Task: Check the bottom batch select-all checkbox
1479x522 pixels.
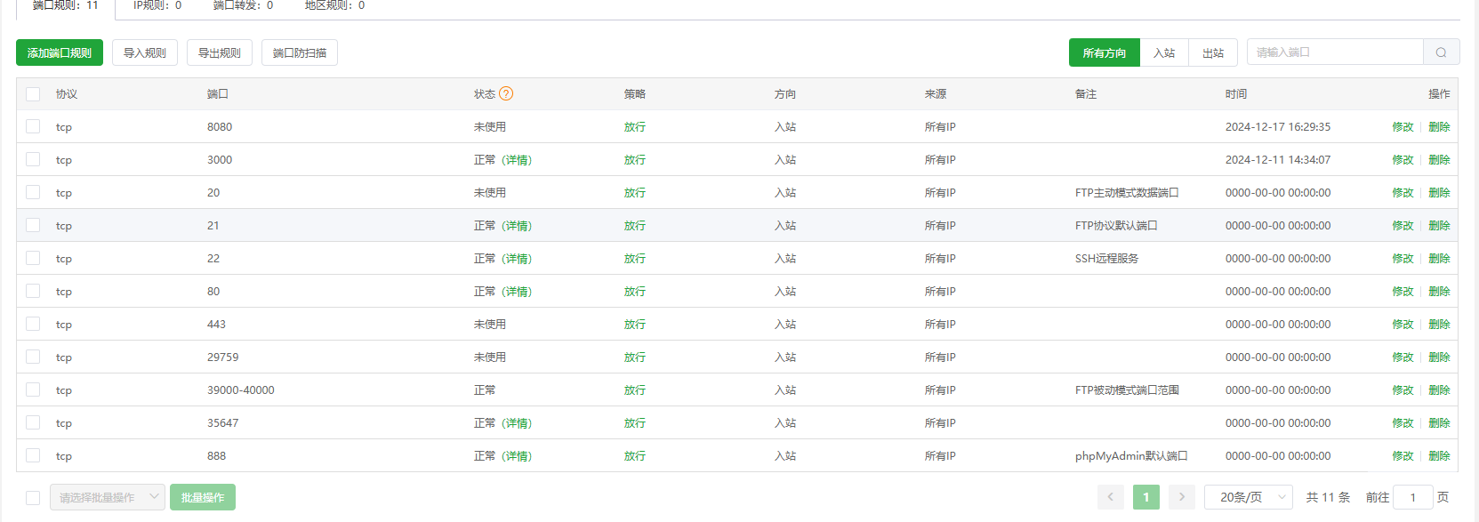Action: pos(33,498)
